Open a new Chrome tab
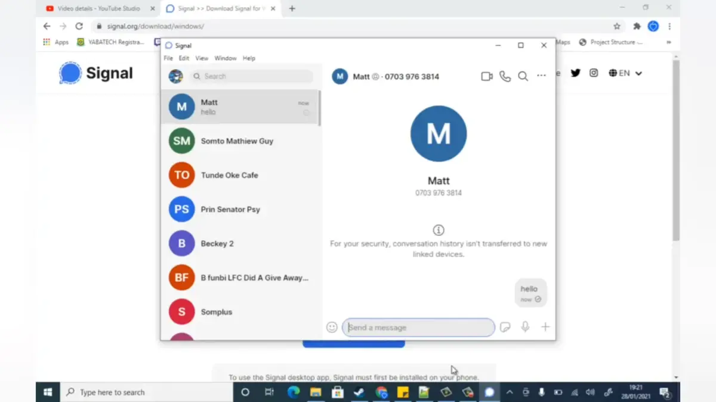 [x=292, y=8]
